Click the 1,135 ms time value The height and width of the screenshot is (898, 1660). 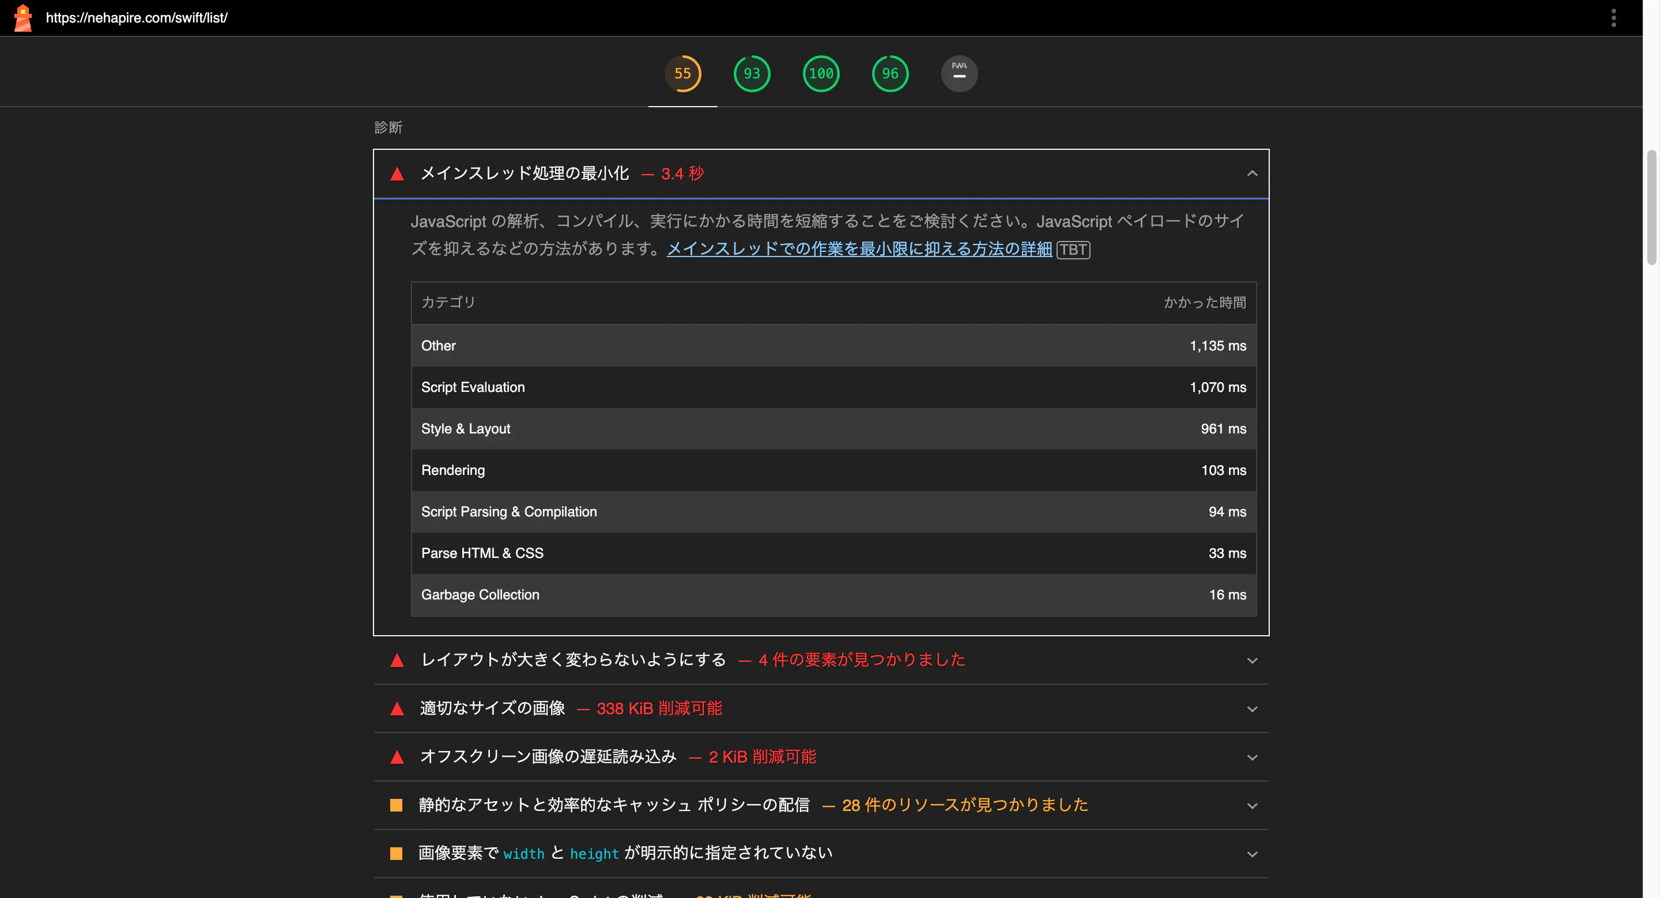(1217, 346)
